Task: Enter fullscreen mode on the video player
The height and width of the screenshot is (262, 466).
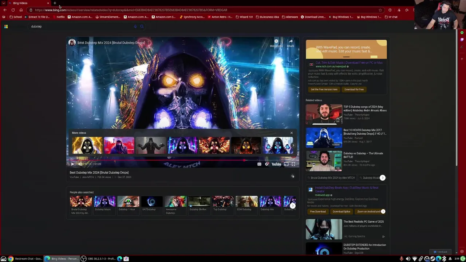Action: pos(293,164)
